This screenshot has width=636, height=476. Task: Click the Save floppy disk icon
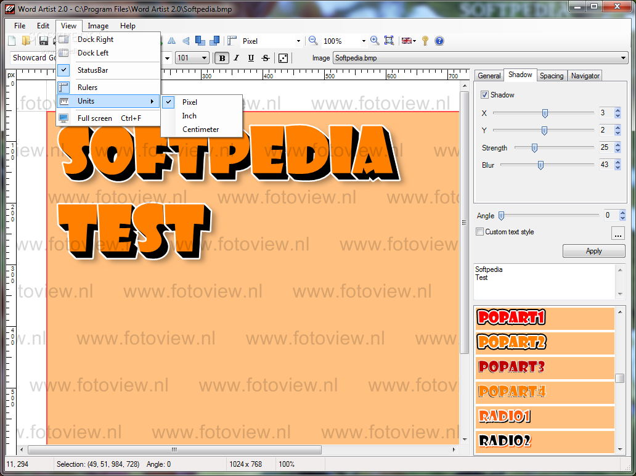coord(44,41)
